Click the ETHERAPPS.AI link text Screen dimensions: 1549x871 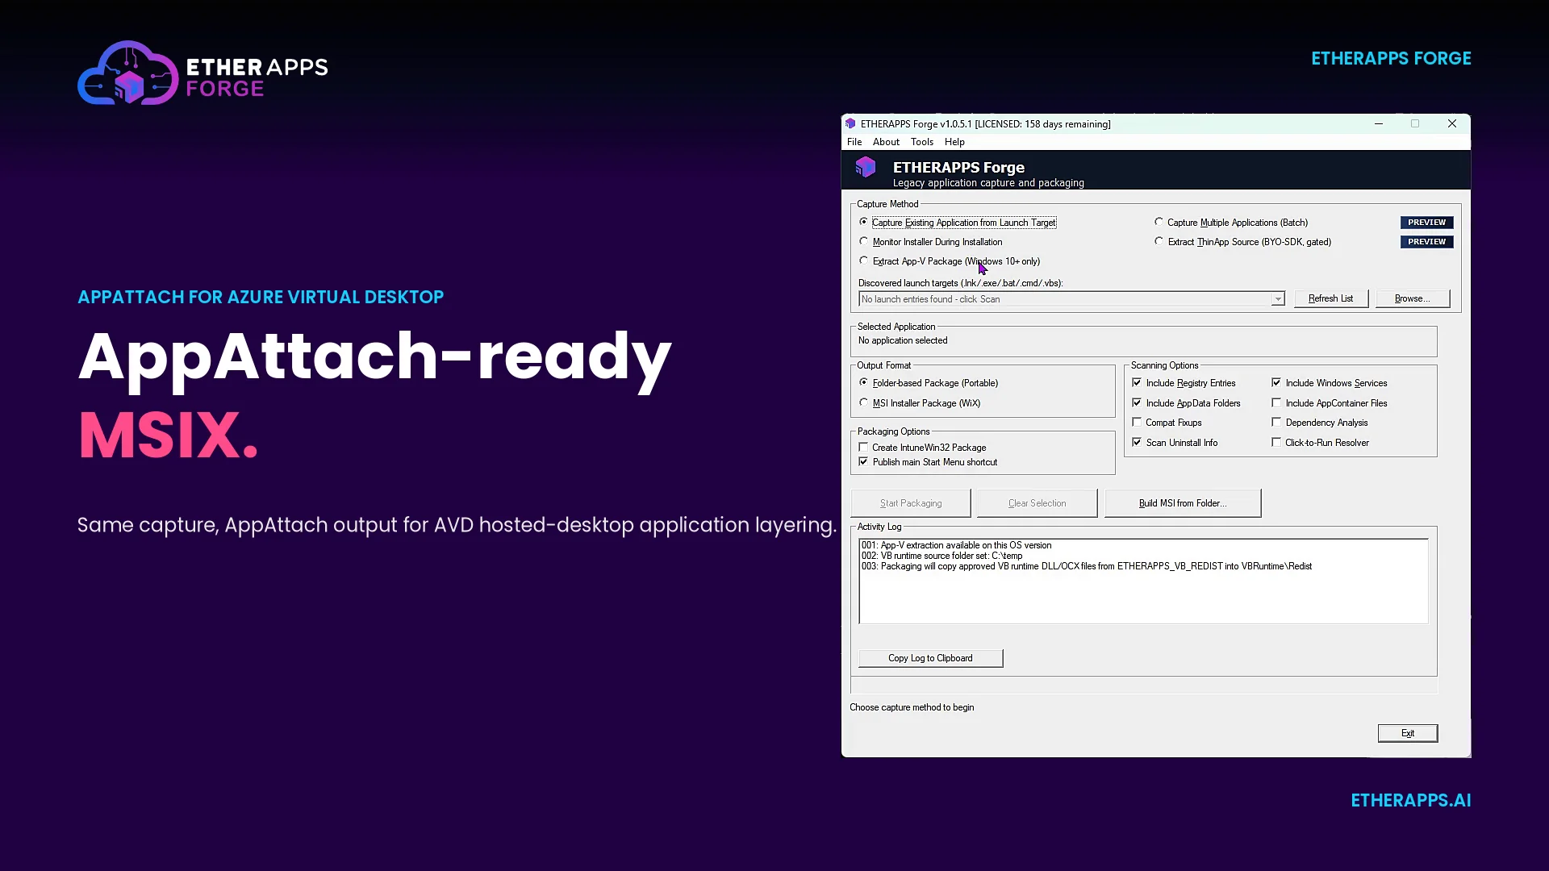[x=1410, y=800]
